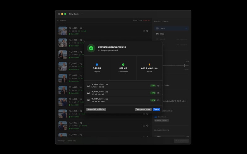Click the red Clear All link

[146, 20]
